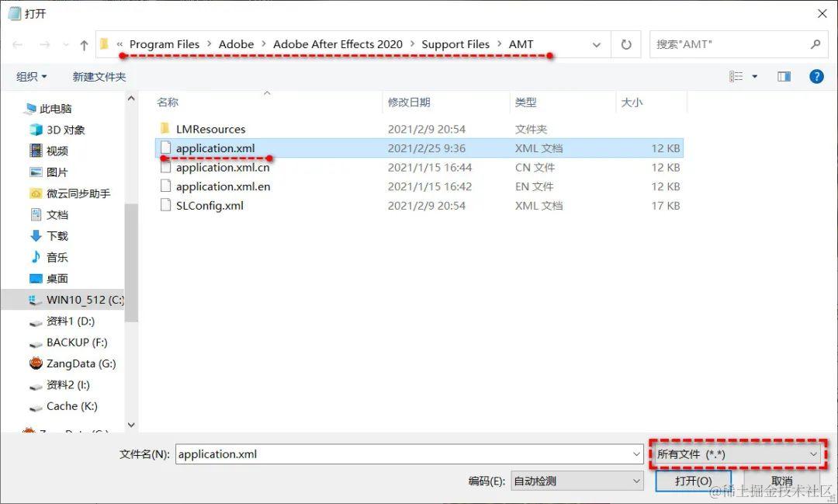The image size is (838, 504).
Task: Expand the address bar history dropdown
Action: point(597,45)
